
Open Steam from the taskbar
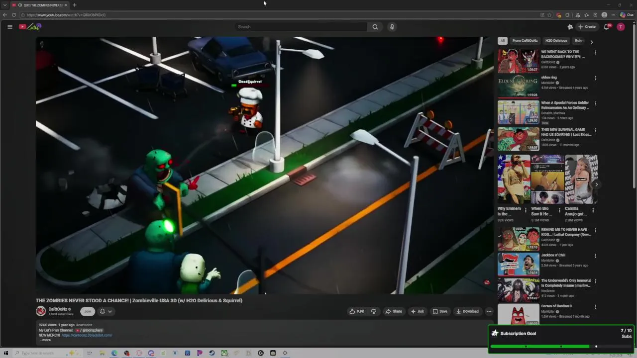[212, 353]
